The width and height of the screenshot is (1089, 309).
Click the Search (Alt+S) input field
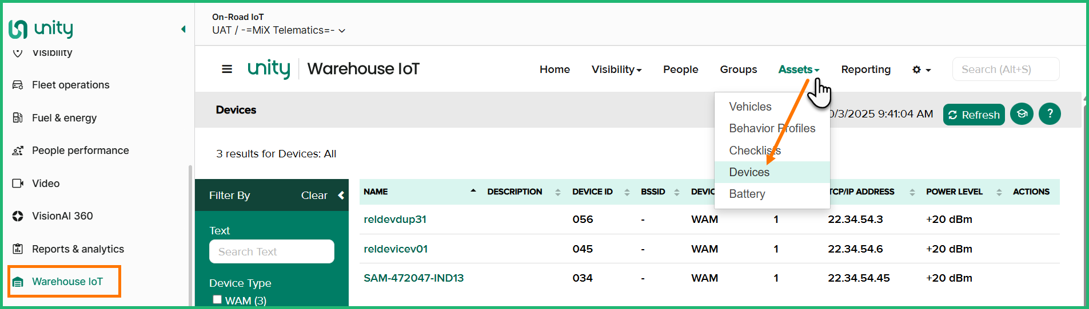point(1006,70)
